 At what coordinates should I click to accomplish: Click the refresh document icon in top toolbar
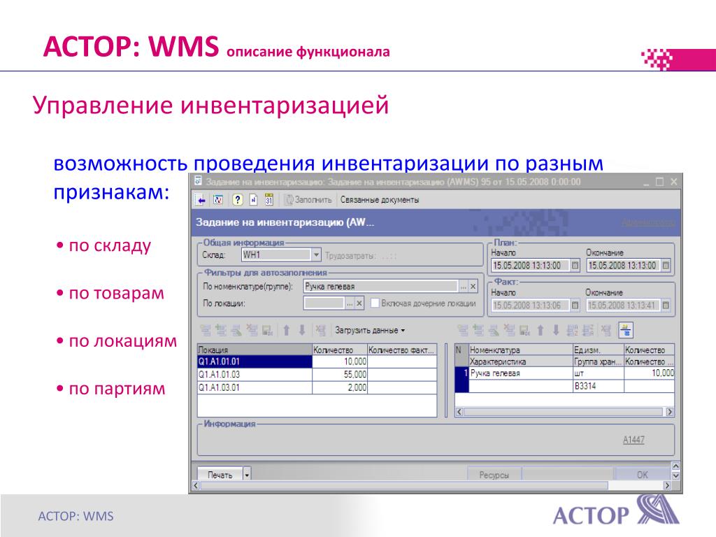218,200
